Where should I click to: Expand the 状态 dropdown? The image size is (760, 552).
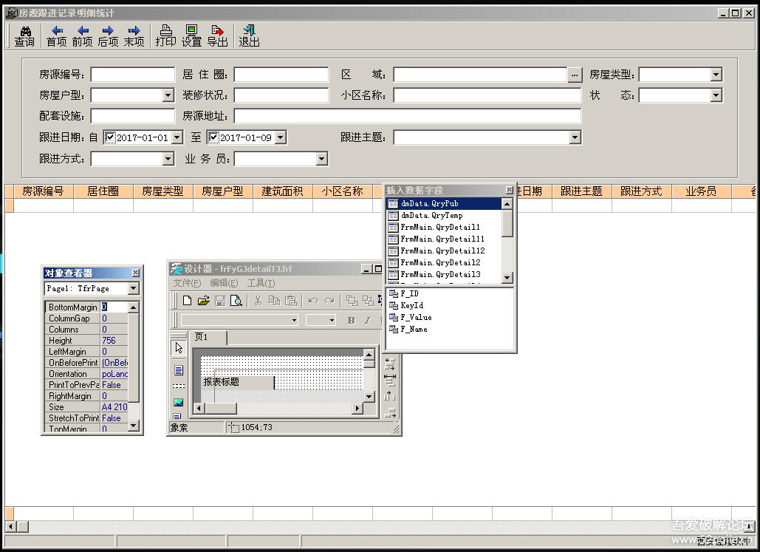point(716,95)
